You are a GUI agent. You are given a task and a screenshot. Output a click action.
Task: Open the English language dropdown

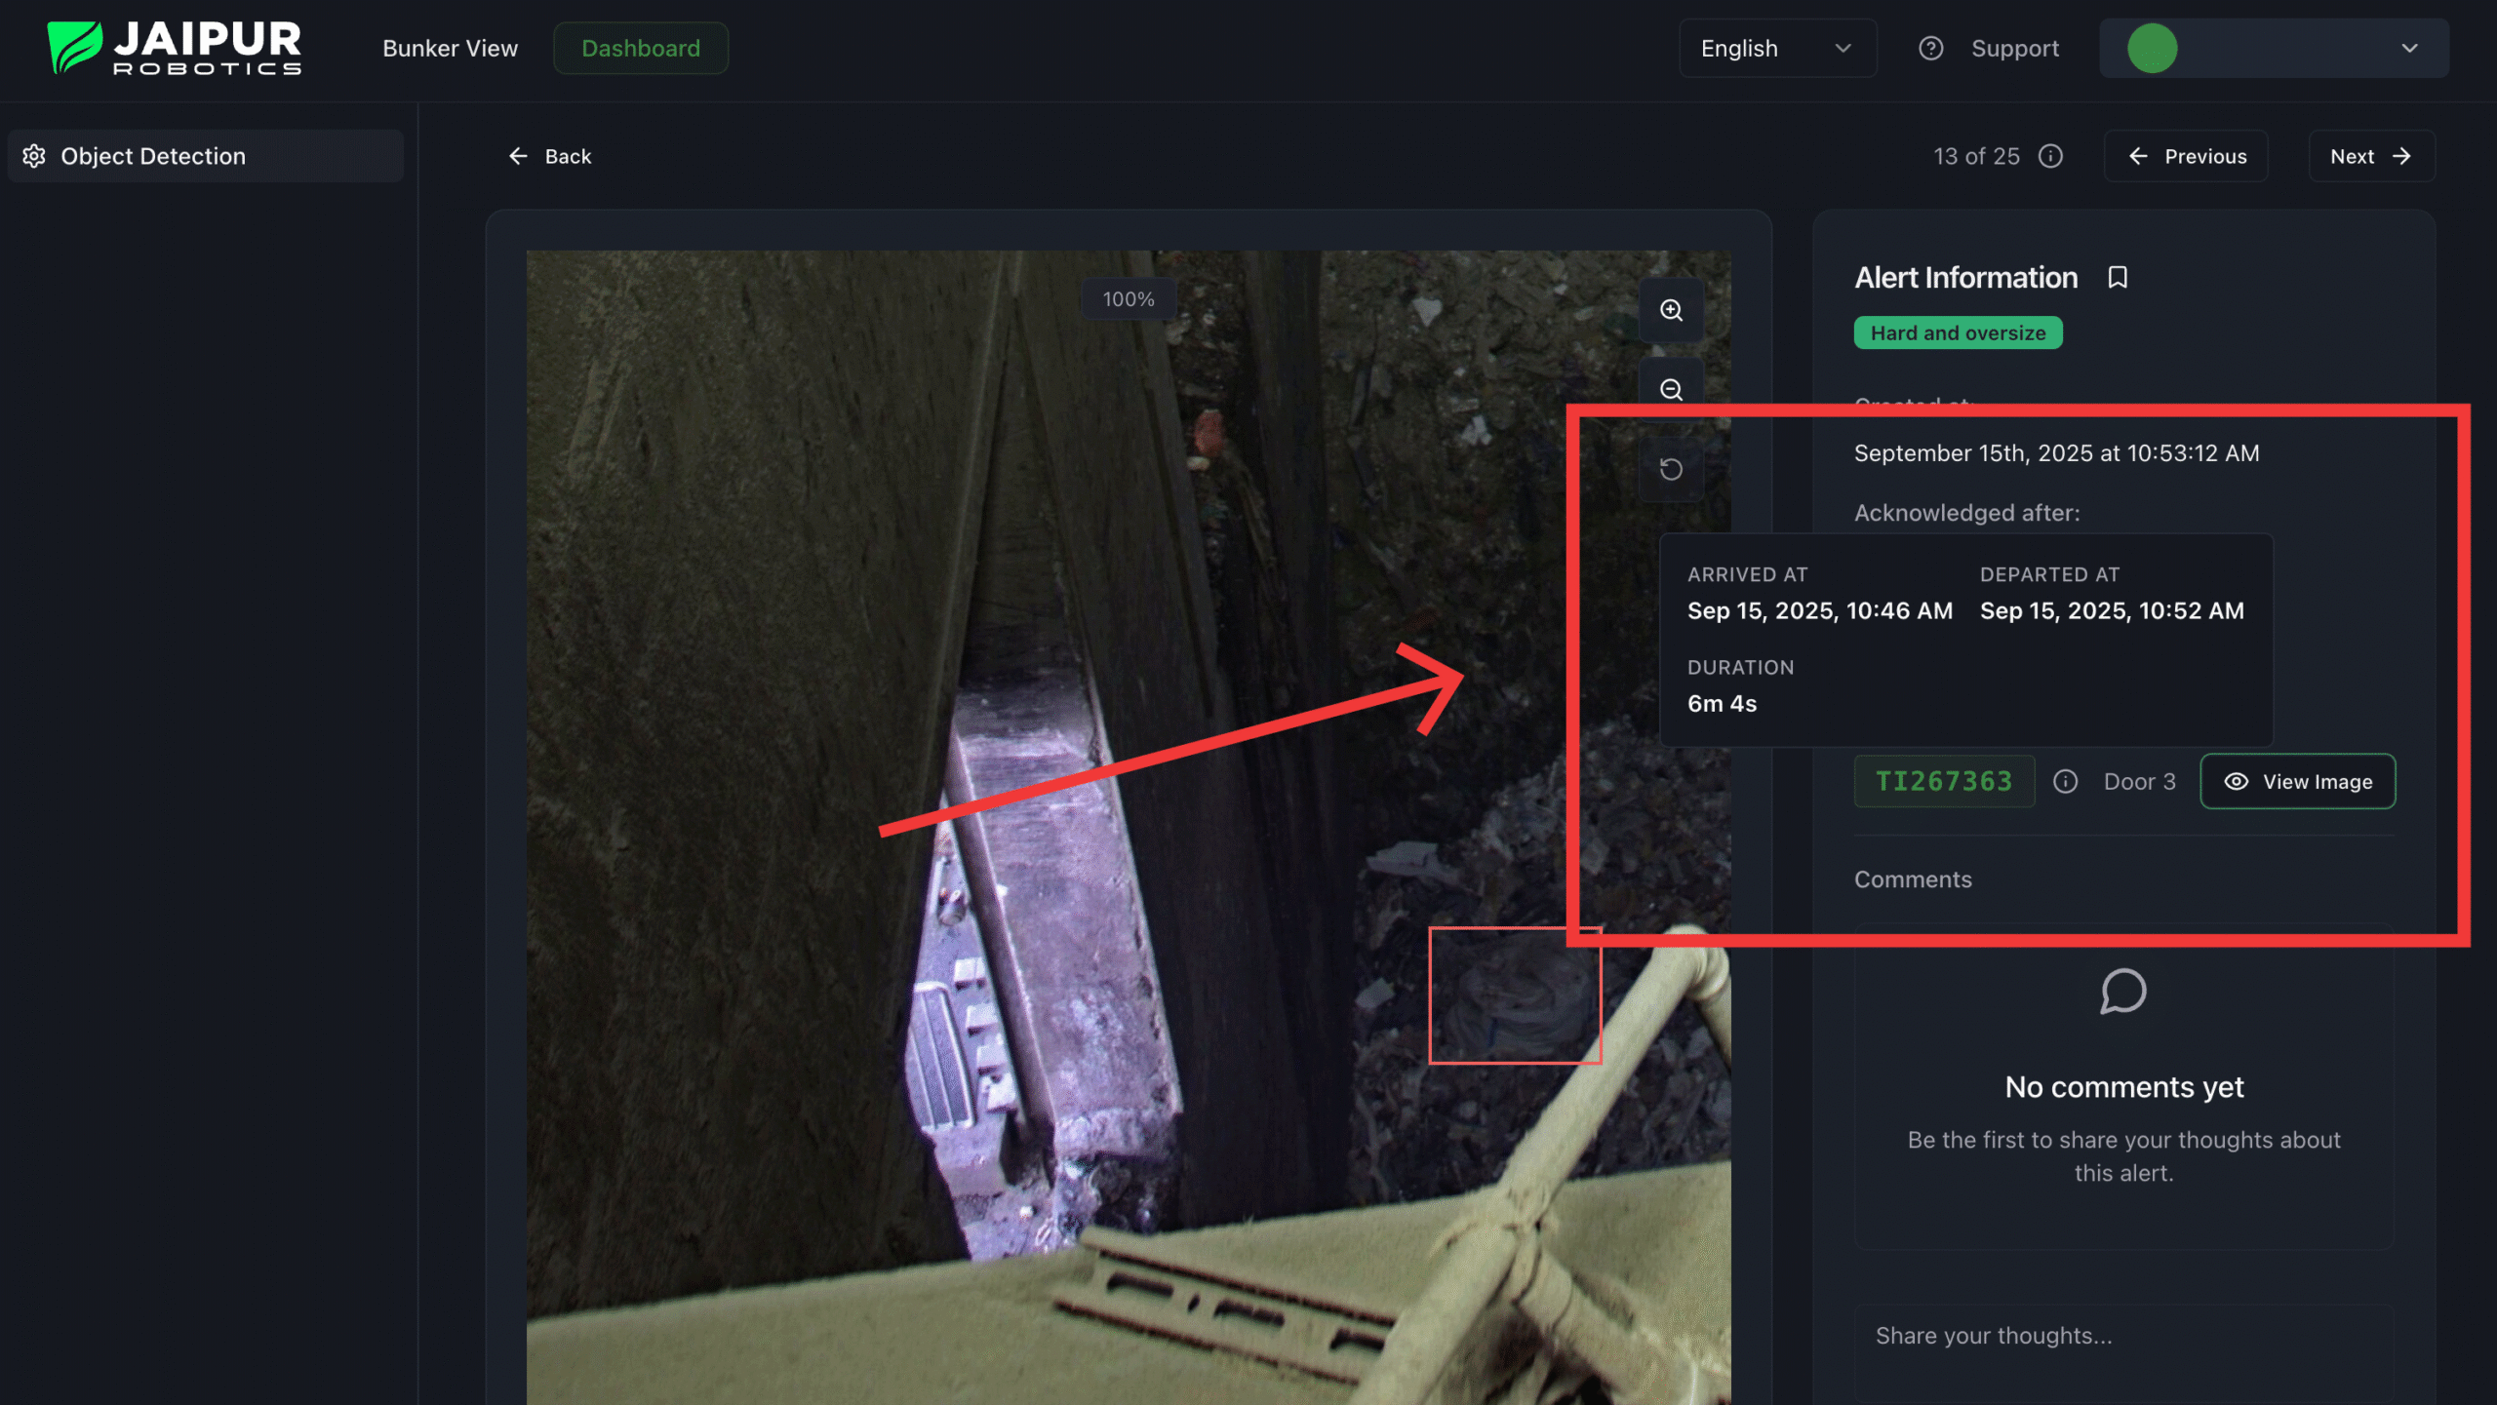point(1776,49)
